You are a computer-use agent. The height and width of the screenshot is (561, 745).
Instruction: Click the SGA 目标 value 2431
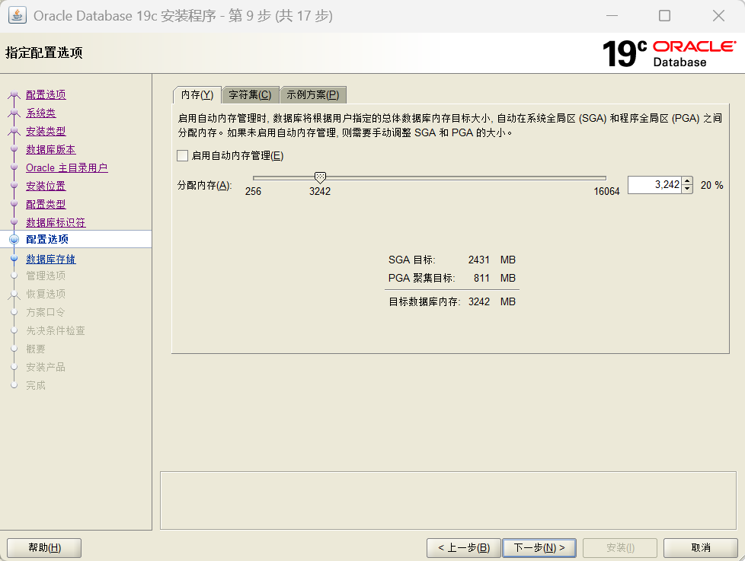(x=479, y=260)
